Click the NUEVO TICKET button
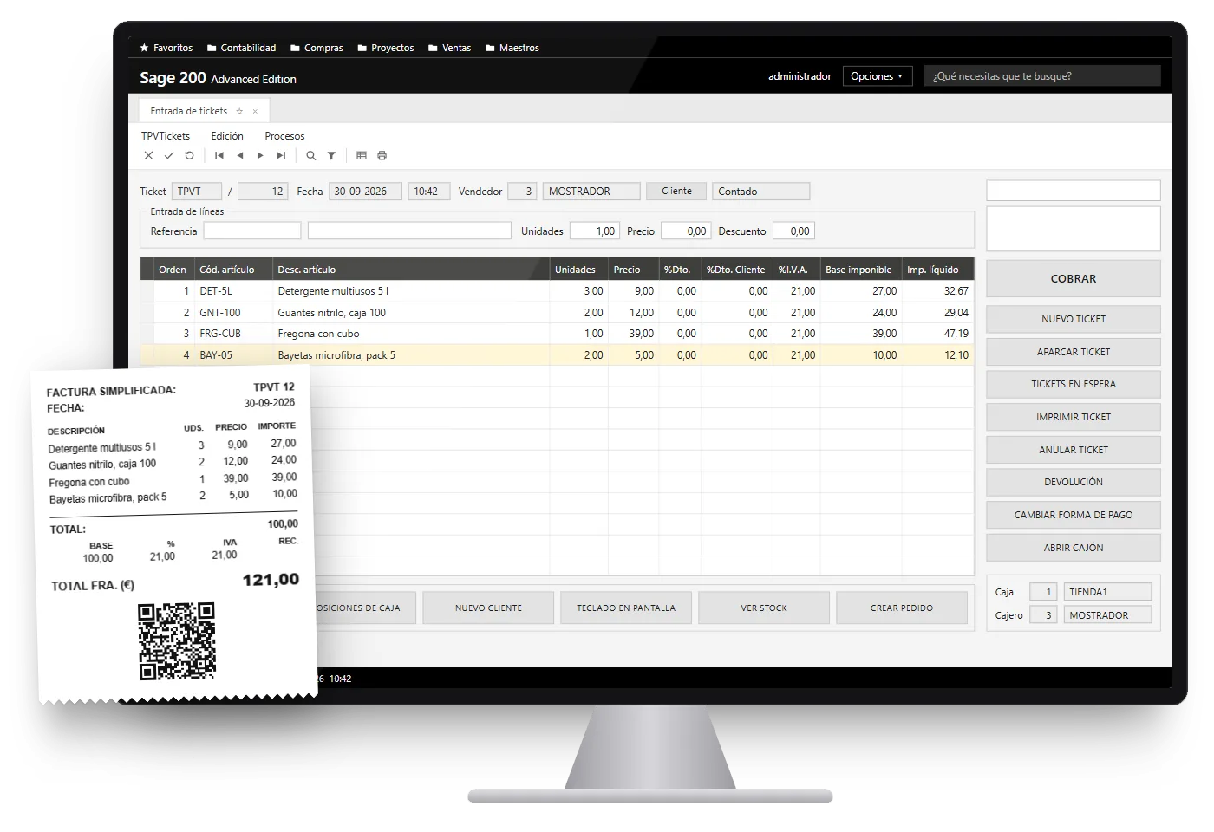This screenshot has width=1214, height=832. (1074, 319)
